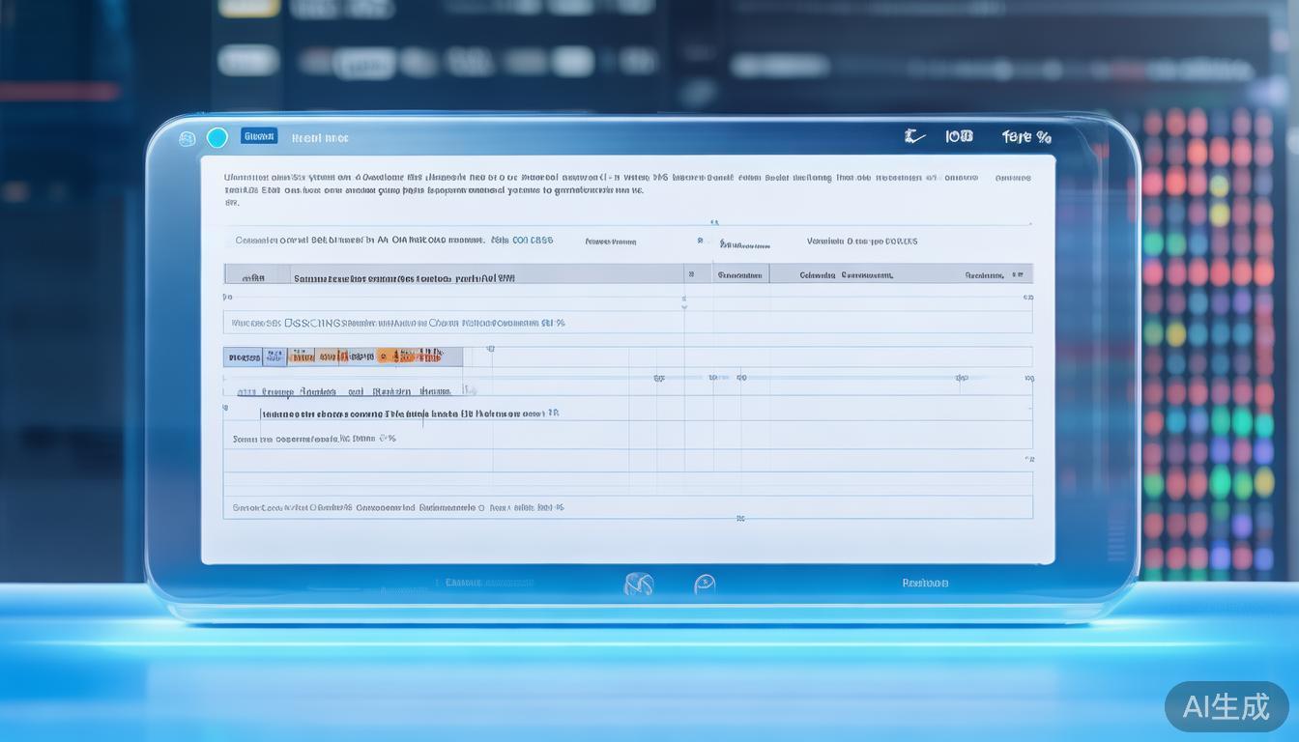The height and width of the screenshot is (742, 1299).
Task: Click the cyan circle in the top bar
Action: (217, 137)
